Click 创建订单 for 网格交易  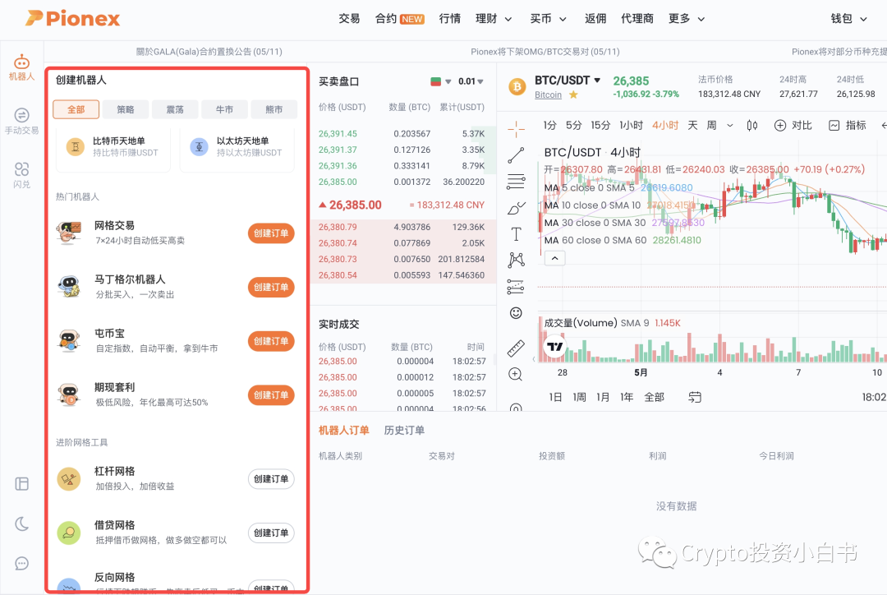pyautogui.click(x=270, y=233)
